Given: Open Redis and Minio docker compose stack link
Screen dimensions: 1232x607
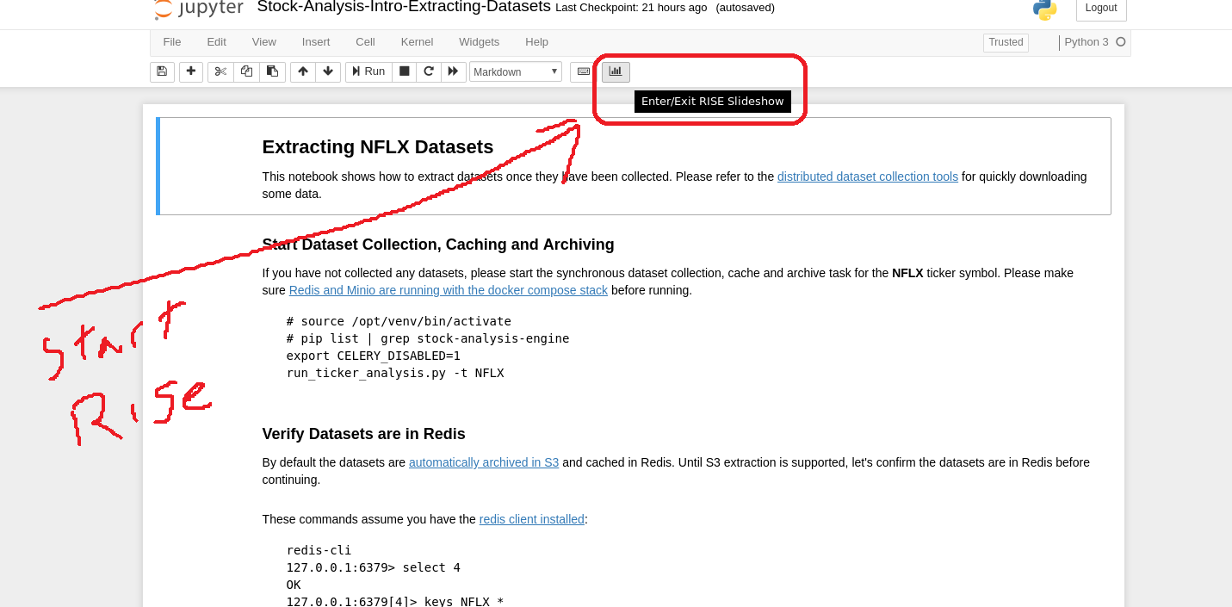Looking at the screenshot, I should [x=449, y=290].
